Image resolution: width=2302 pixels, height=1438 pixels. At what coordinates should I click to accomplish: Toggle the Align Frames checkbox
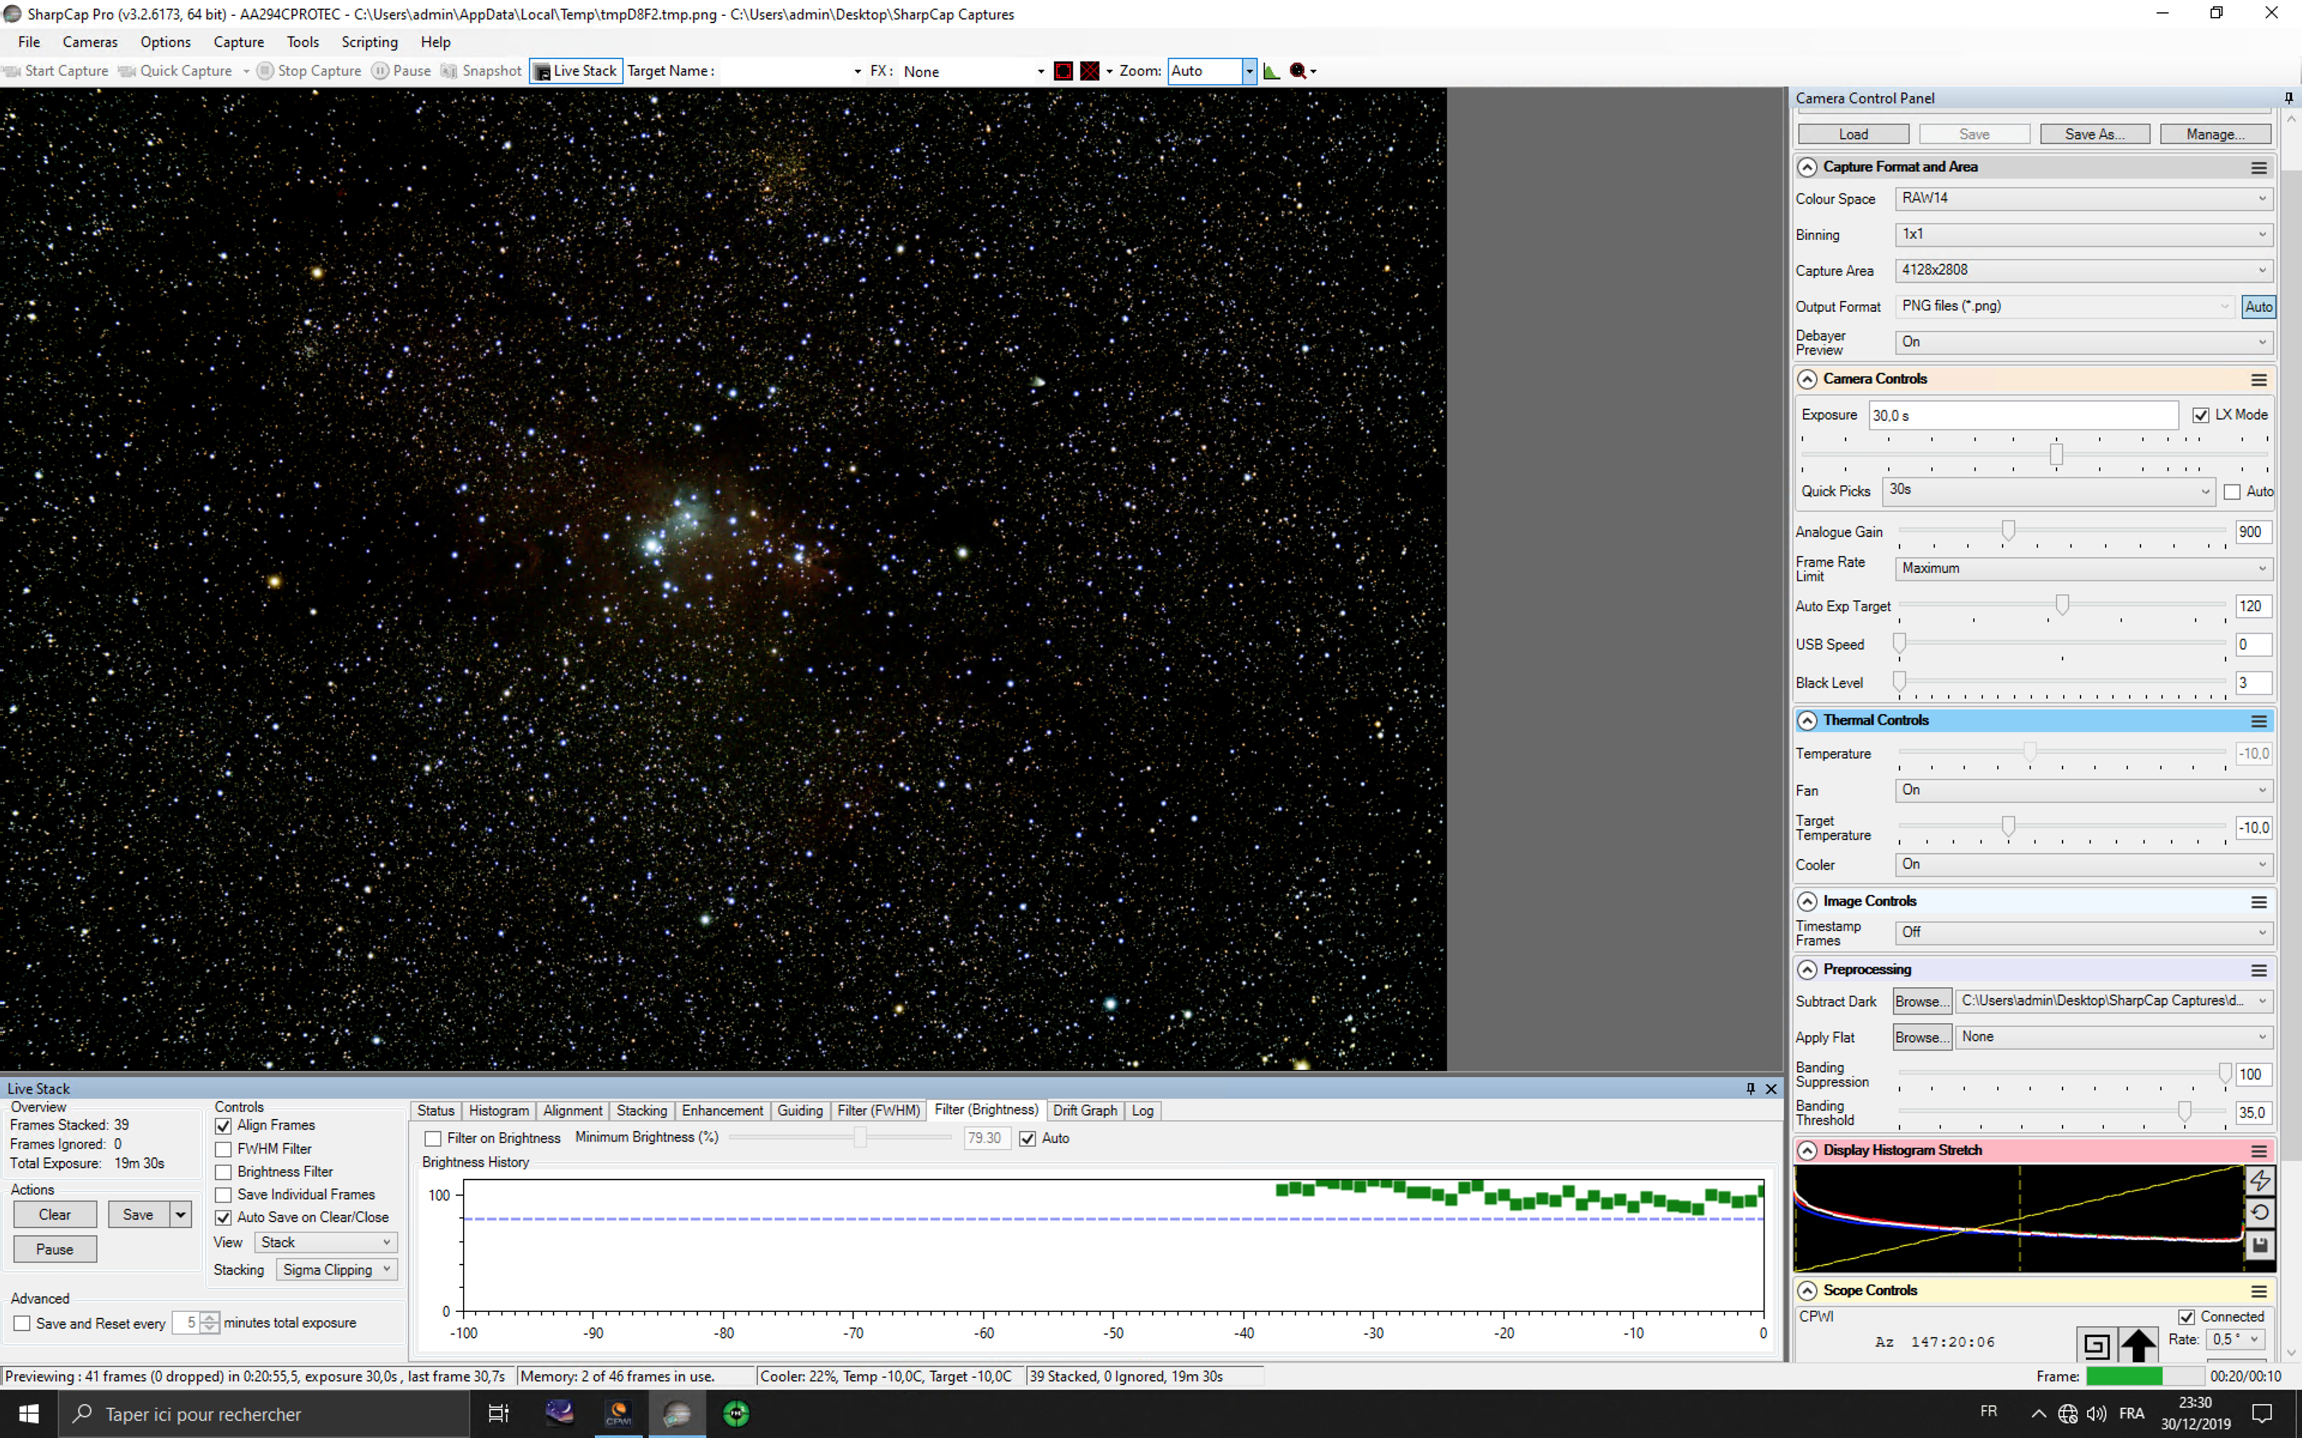pos(224,1126)
